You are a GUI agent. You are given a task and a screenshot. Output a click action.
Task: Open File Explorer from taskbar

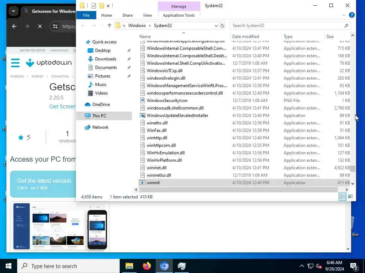point(129,266)
